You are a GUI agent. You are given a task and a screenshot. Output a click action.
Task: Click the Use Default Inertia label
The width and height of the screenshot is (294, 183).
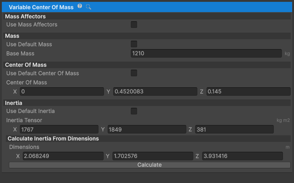[31, 111]
